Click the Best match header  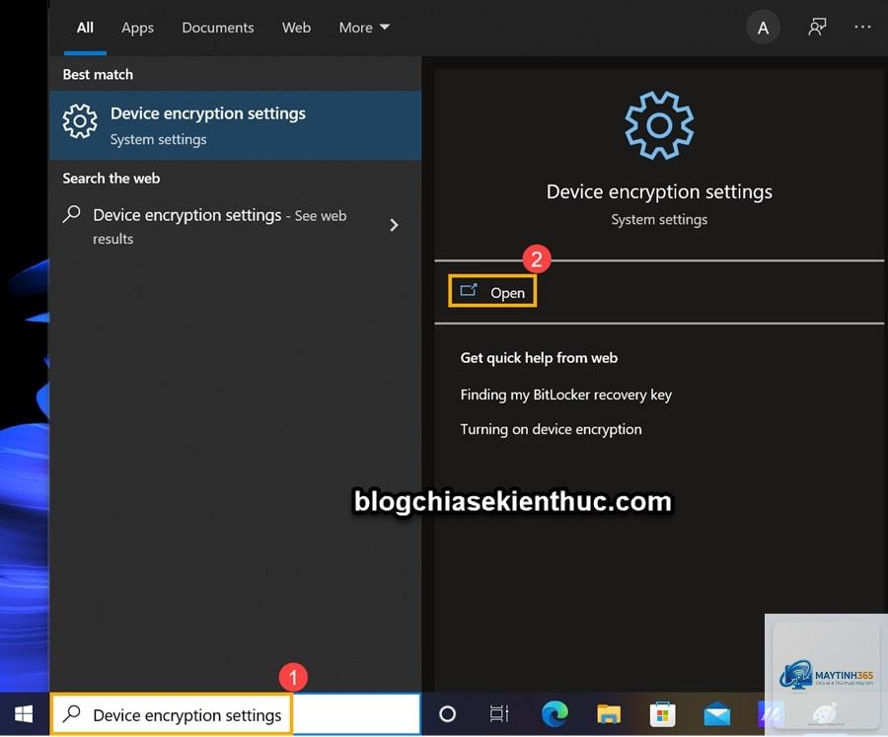98,74
